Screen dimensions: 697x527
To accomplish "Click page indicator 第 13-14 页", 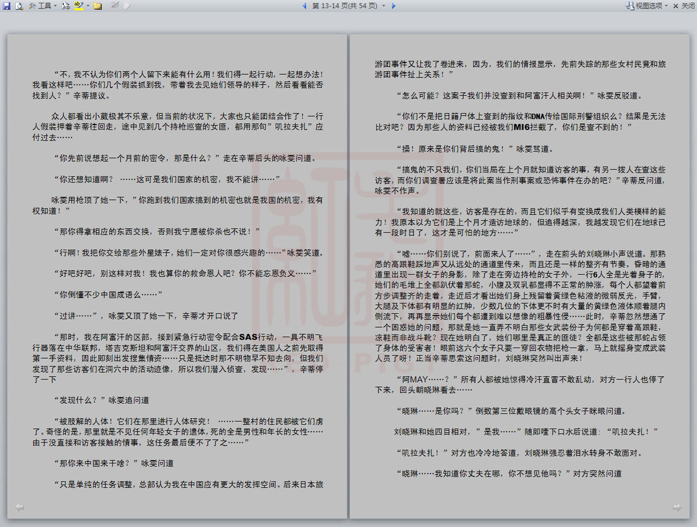I will pos(344,6).
